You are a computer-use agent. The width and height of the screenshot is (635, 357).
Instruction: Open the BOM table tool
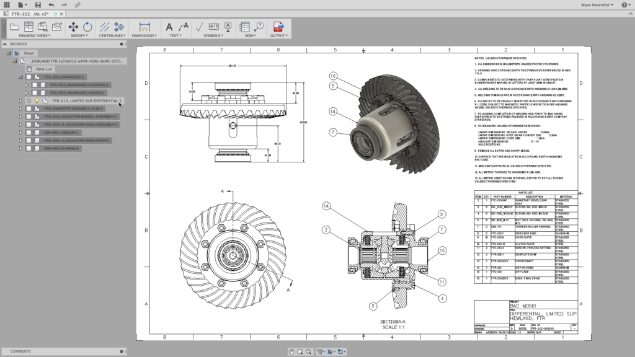click(x=244, y=26)
